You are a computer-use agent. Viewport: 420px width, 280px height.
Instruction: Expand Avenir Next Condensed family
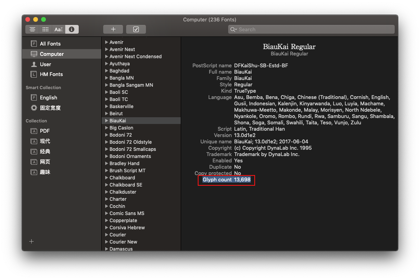[106, 56]
